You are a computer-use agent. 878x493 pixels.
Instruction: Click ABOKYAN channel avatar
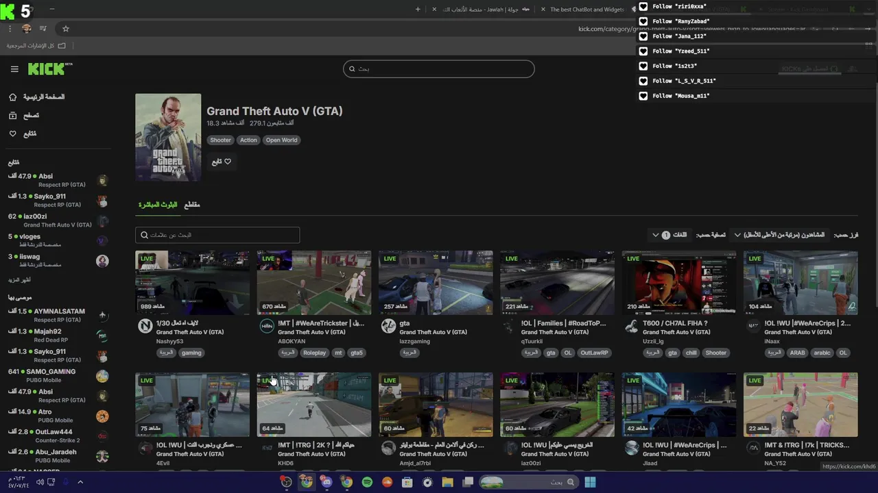coord(267,327)
